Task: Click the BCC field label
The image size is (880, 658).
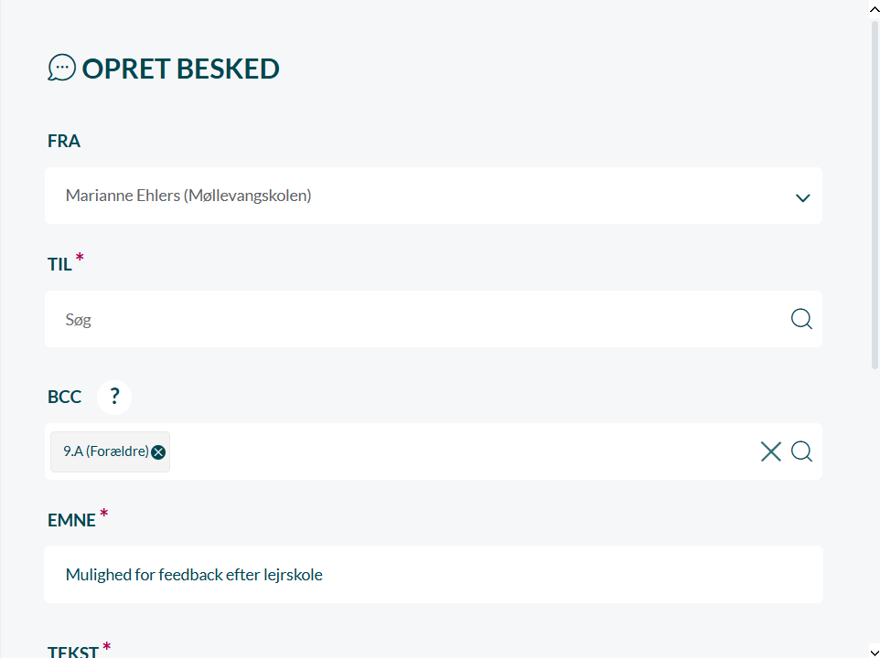Action: (64, 397)
